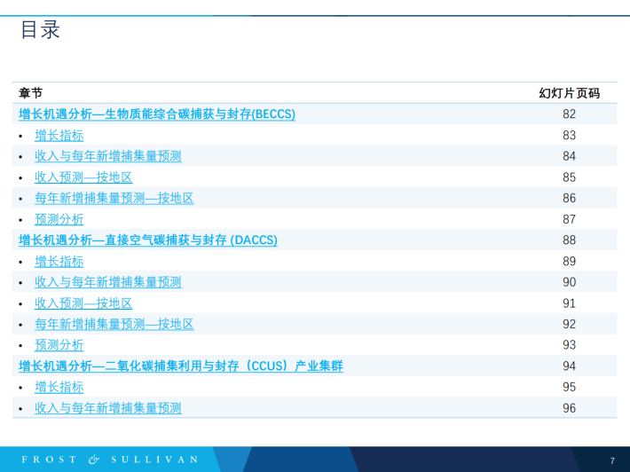This screenshot has width=630, height=472.
Task: Select the 目录 slide title
Action: click(41, 30)
